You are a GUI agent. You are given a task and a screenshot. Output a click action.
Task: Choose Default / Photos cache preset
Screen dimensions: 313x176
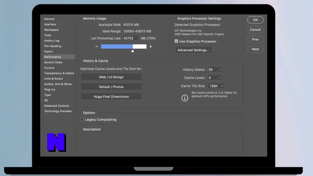[111, 87]
